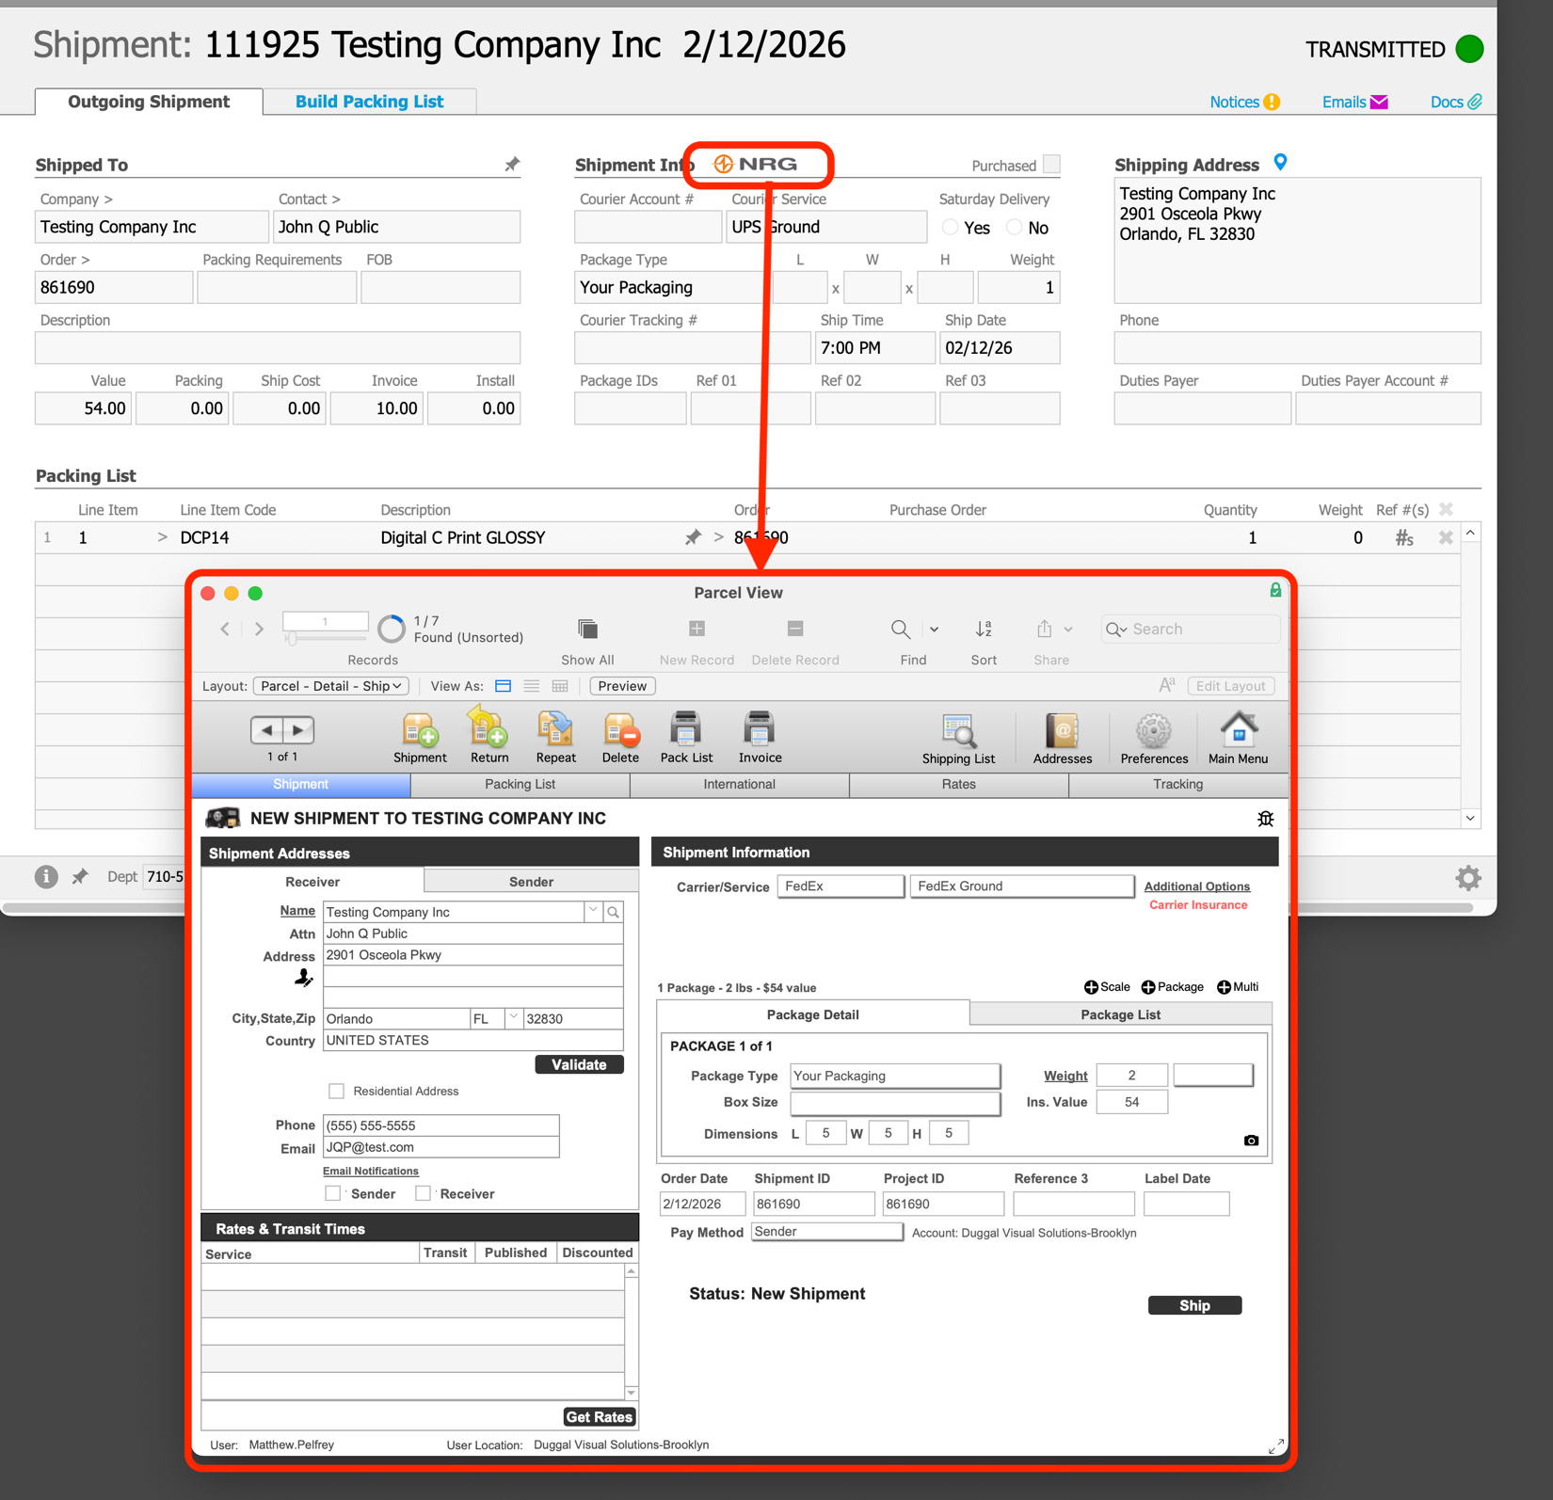Click the camera icon in Package Detail

point(1251,1141)
